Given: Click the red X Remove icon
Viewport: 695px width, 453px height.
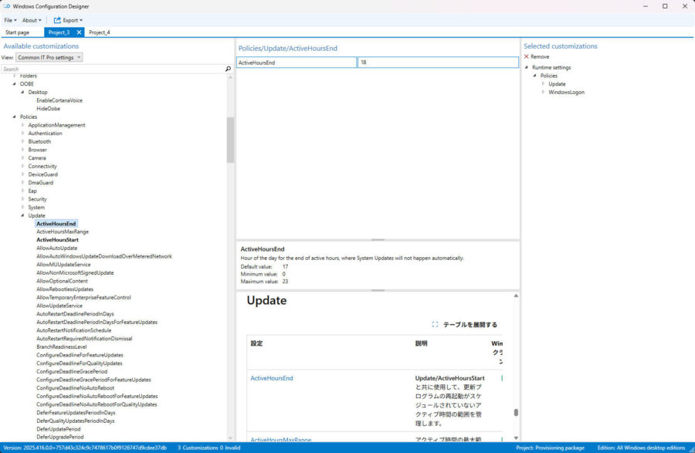Looking at the screenshot, I should [527, 56].
